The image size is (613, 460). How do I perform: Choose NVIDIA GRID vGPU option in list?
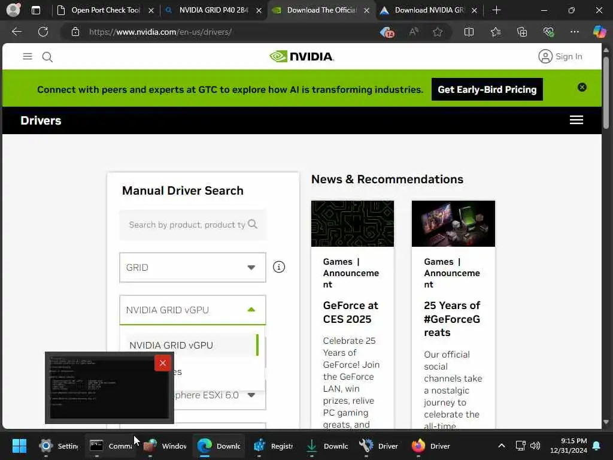[192, 345]
